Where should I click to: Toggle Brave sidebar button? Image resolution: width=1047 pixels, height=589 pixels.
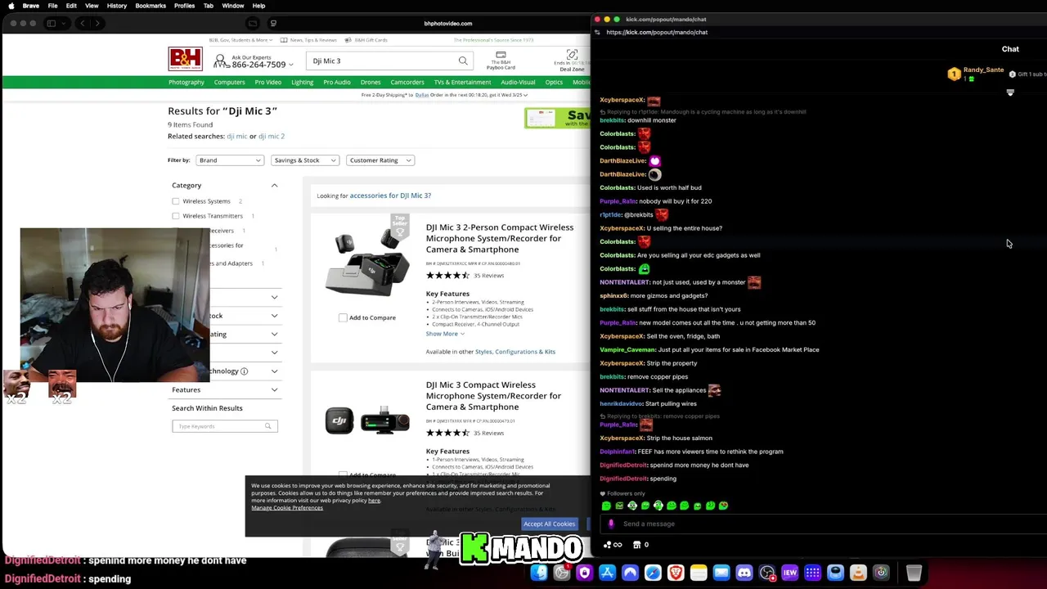pos(51,23)
